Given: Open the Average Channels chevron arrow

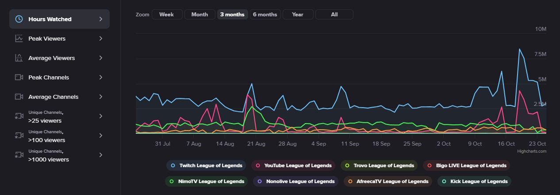Looking at the screenshot, I should click(x=101, y=97).
